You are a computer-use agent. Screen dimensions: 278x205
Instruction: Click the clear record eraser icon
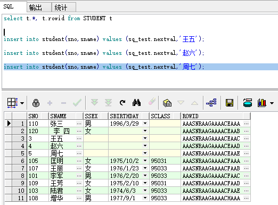point(152,102)
